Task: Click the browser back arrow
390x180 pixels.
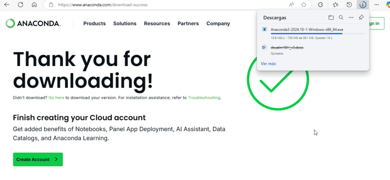Action: [x=8, y=5]
